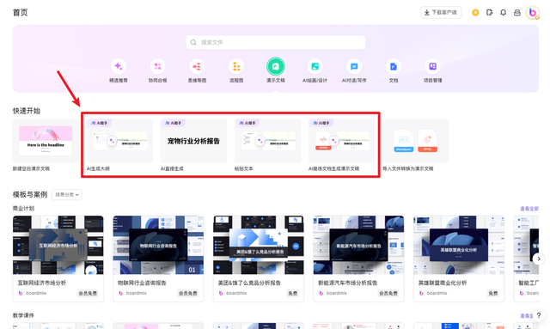Screen dimensions: 550x329
Task: Focus the 搜索文件 search field
Action: (275, 42)
